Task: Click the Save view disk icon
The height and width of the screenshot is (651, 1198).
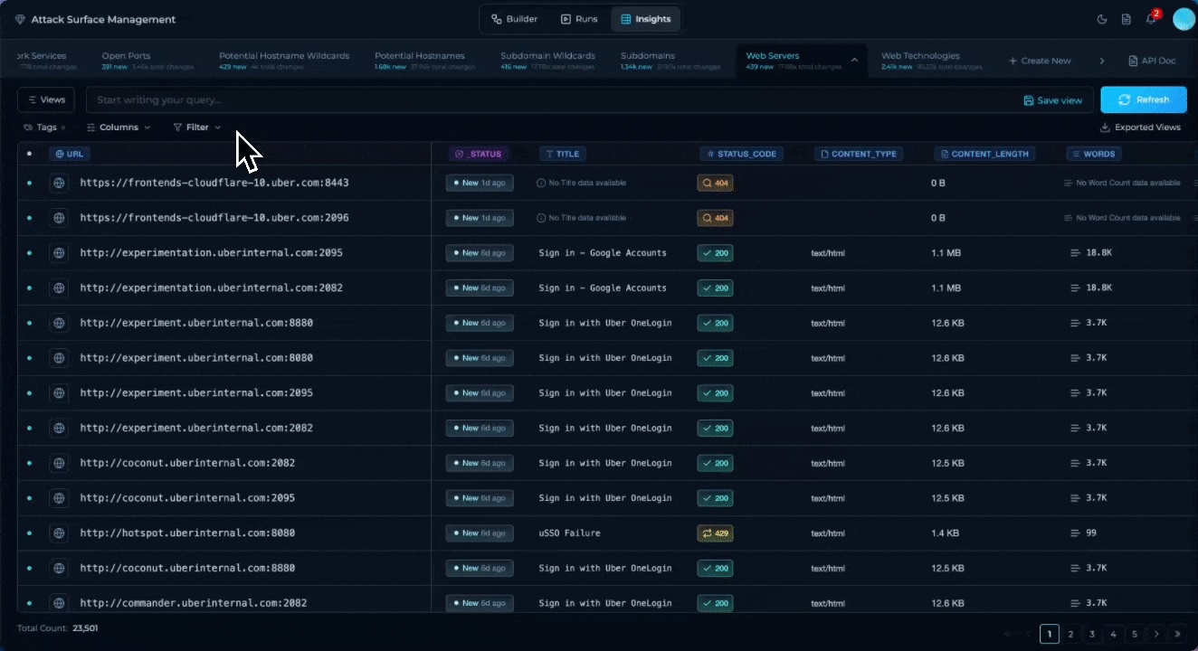Action: tap(1029, 100)
